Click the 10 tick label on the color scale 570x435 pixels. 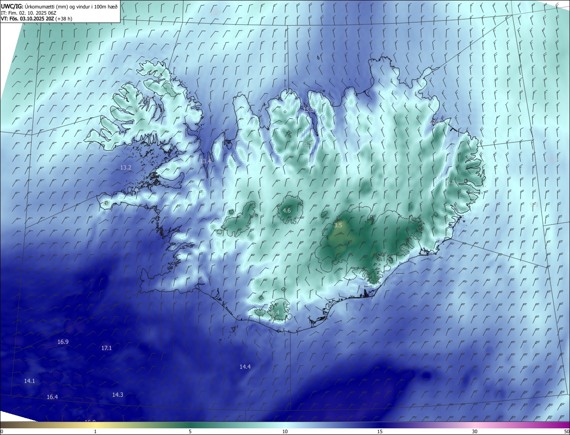[285, 431]
